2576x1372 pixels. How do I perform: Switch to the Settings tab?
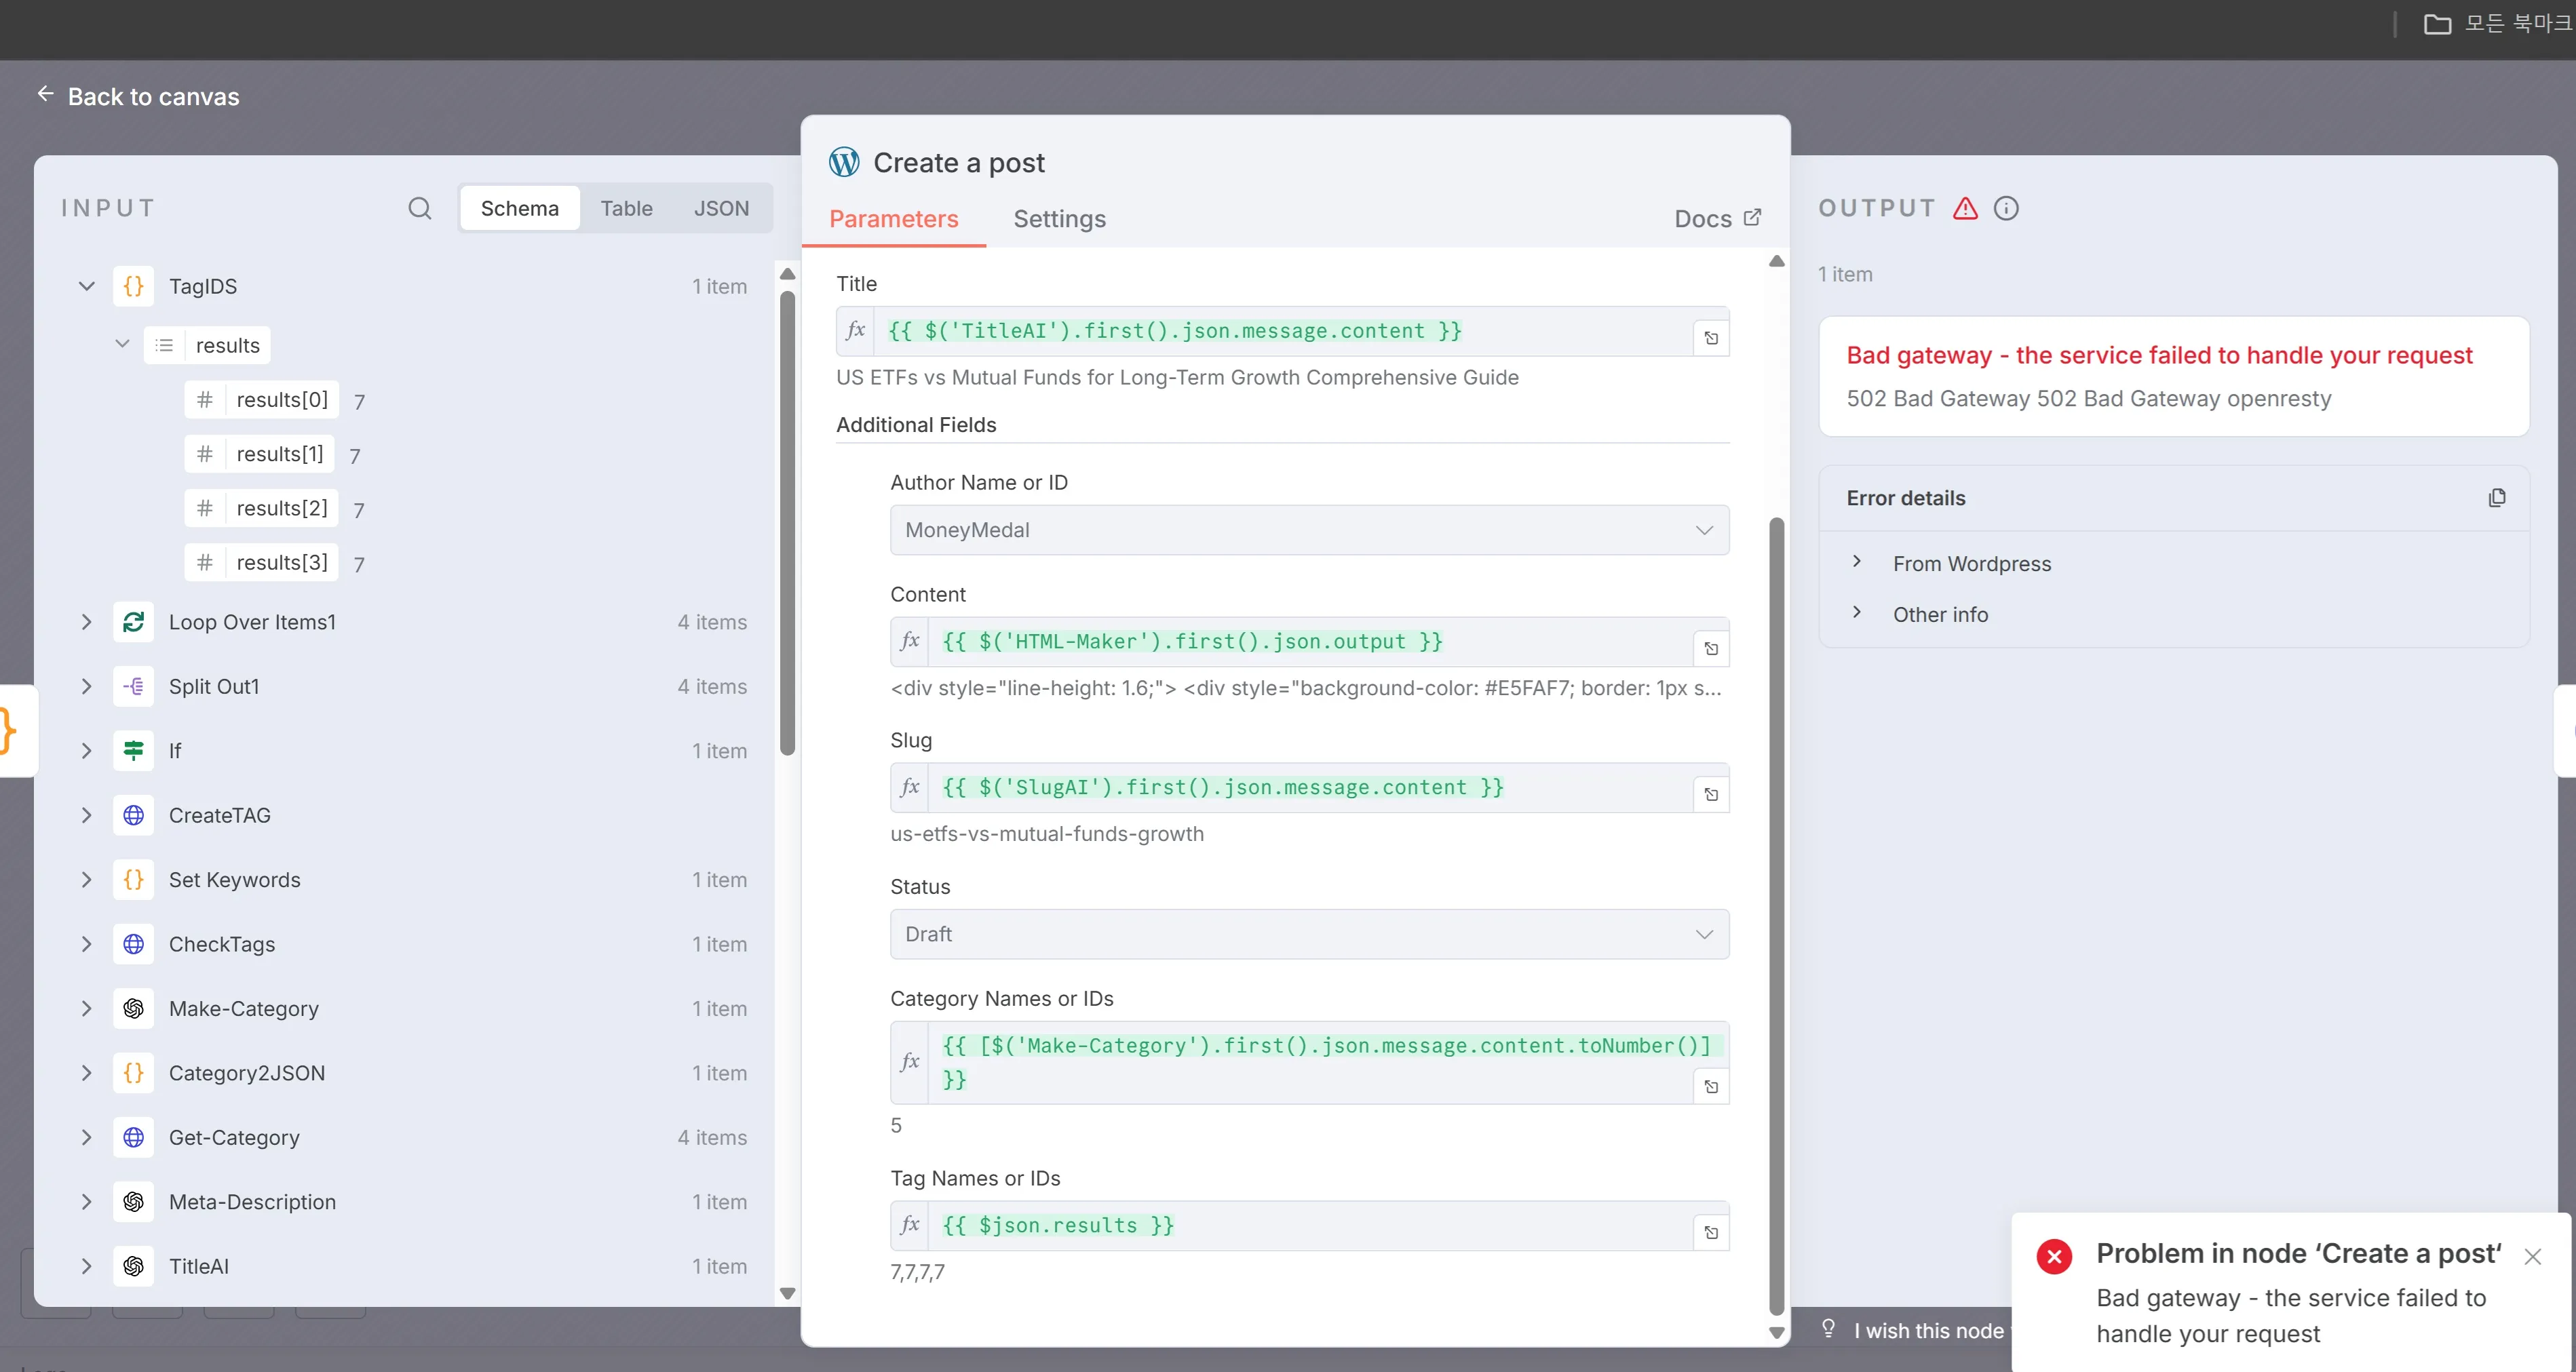pos(1059,219)
